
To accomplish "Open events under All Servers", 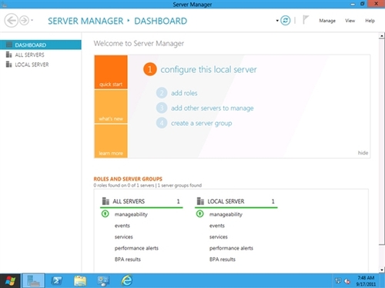I will point(122,226).
